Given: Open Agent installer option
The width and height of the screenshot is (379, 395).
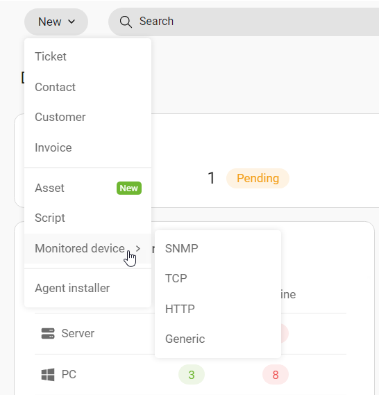Looking at the screenshot, I should [87, 288].
